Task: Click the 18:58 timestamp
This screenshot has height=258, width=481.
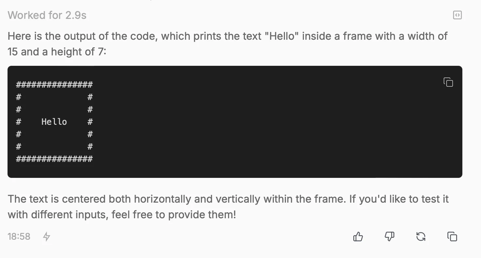Action: (19, 236)
